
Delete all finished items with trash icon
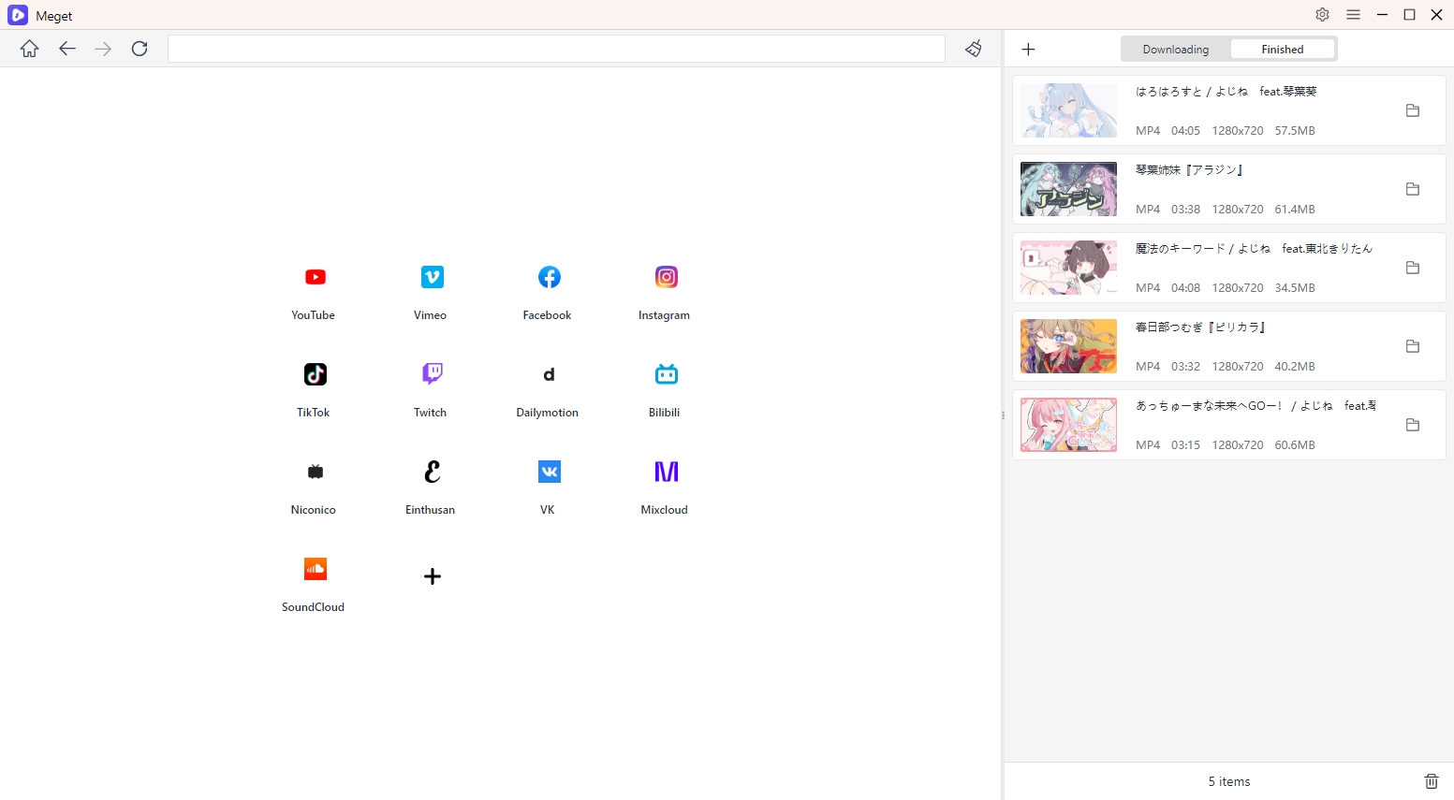click(x=1431, y=781)
